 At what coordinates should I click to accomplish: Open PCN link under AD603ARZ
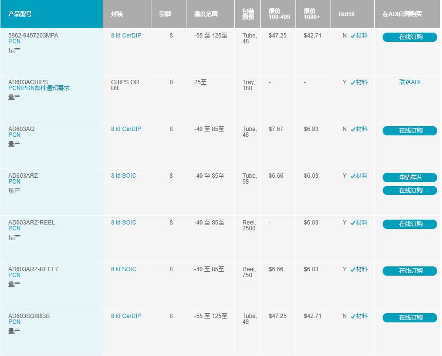tap(15, 182)
